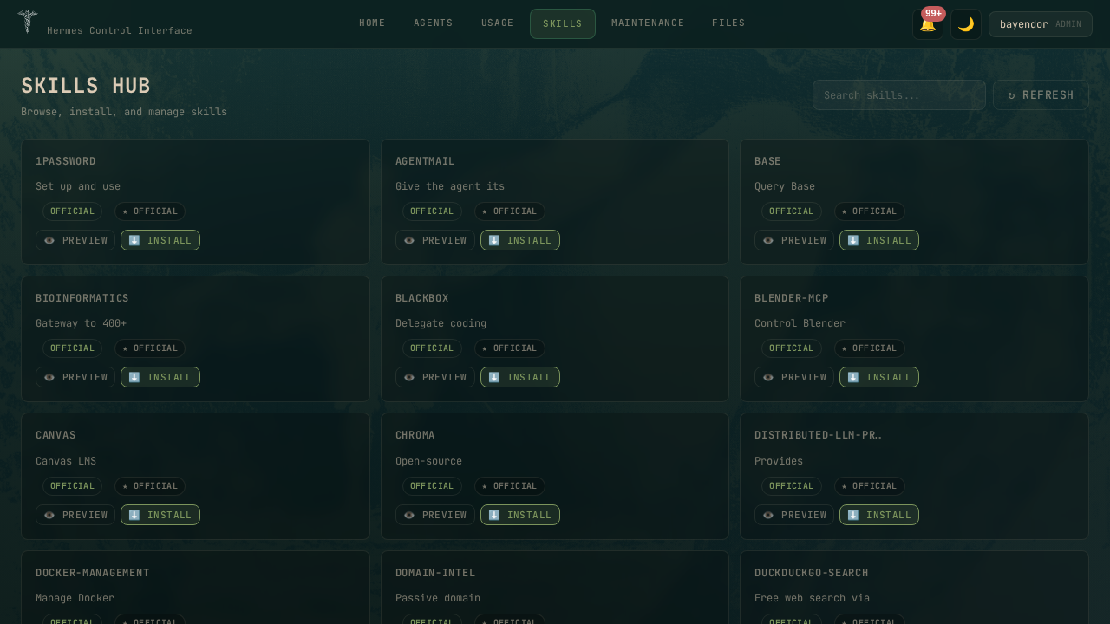
Task: Install the Base skill
Action: [x=879, y=240]
